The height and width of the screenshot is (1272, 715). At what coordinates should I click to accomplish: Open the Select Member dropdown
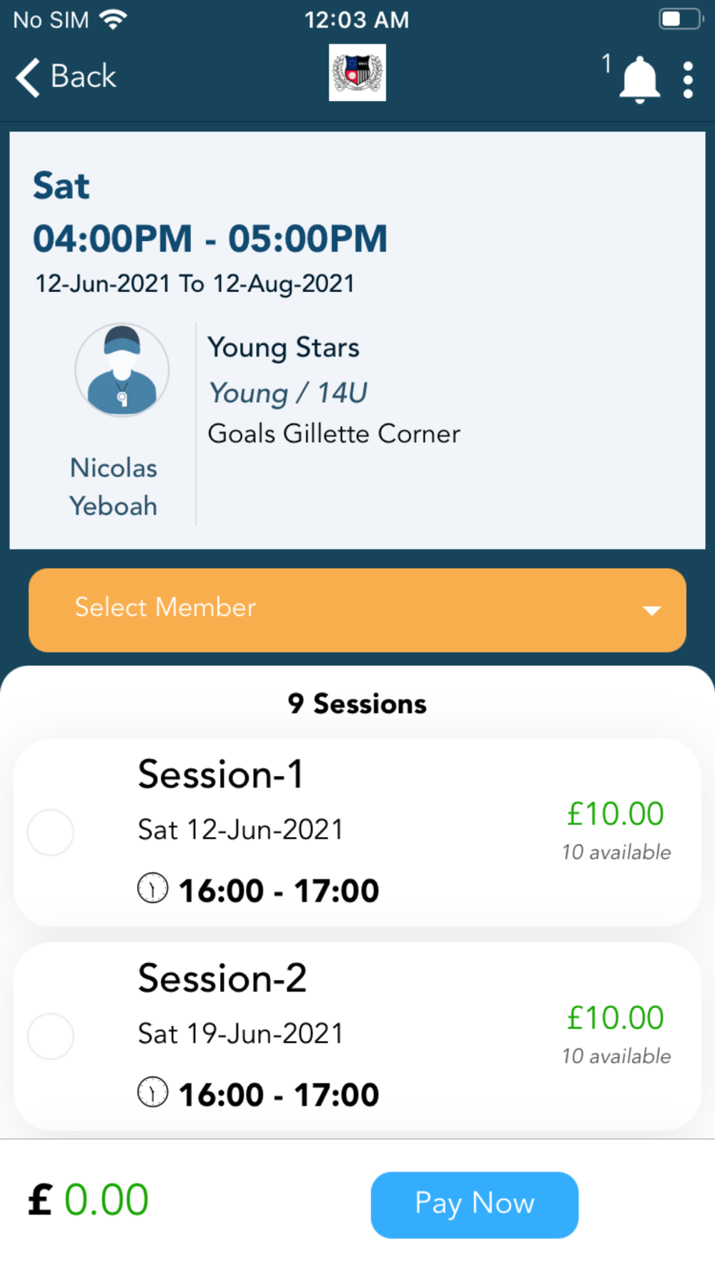pos(357,610)
